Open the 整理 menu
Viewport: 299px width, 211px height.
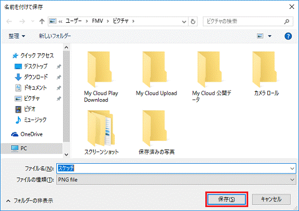(17, 36)
